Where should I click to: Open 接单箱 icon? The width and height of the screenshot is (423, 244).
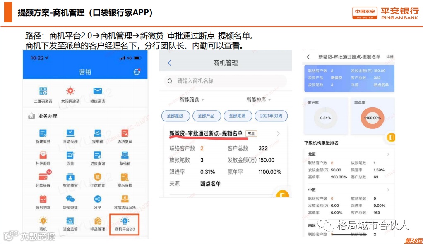97,133
